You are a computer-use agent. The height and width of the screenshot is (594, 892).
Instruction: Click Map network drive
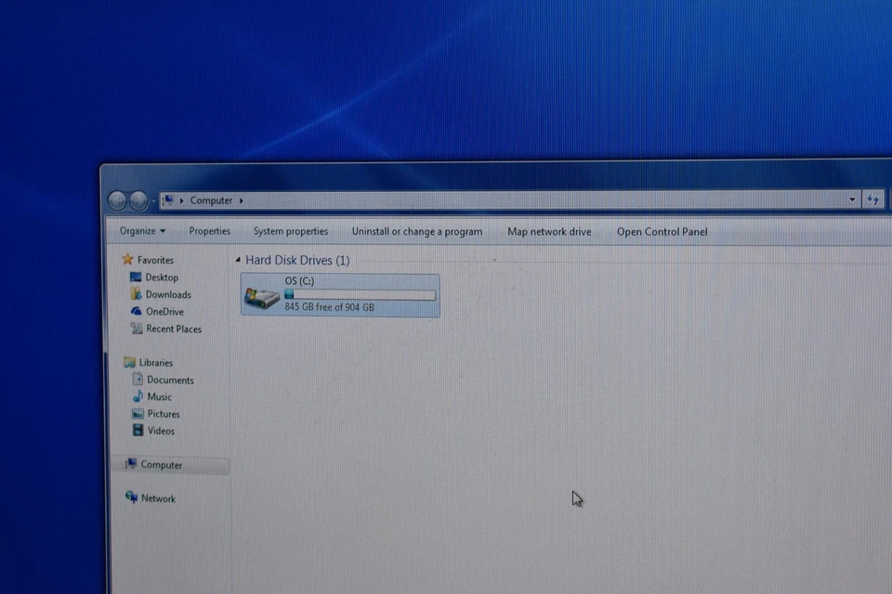click(548, 231)
